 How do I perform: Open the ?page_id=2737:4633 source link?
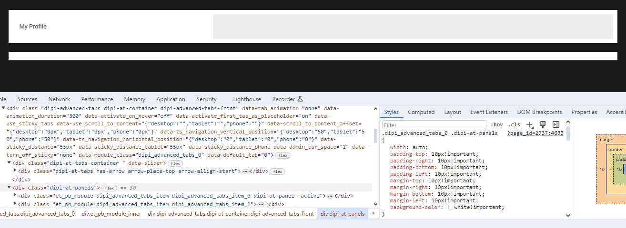pyautogui.click(x=535, y=133)
